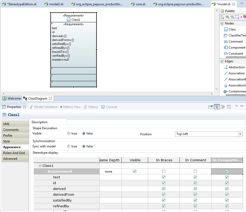Set Sync with model to true

(x=69, y=146)
